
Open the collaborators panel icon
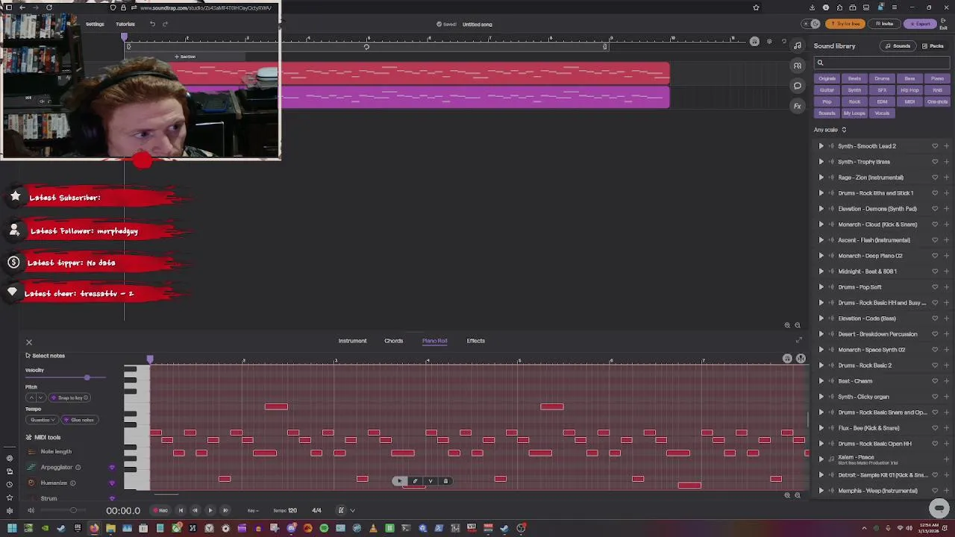[x=797, y=66]
